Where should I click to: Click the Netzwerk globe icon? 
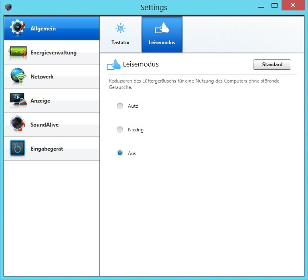pos(18,76)
